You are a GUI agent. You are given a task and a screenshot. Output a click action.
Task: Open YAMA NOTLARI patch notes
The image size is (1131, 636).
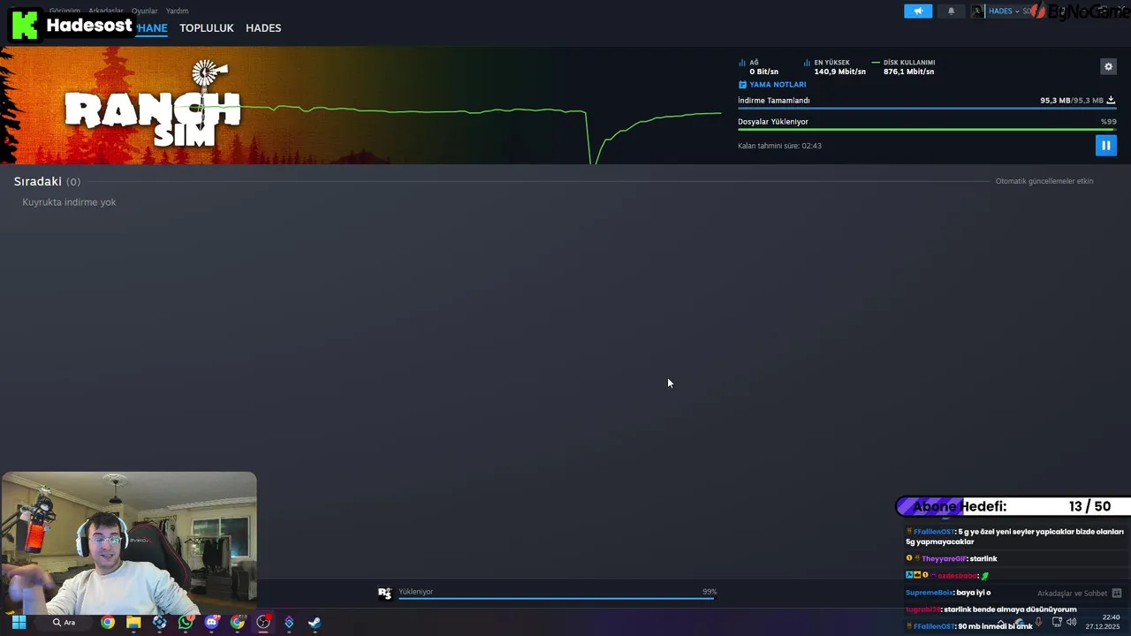coord(778,85)
